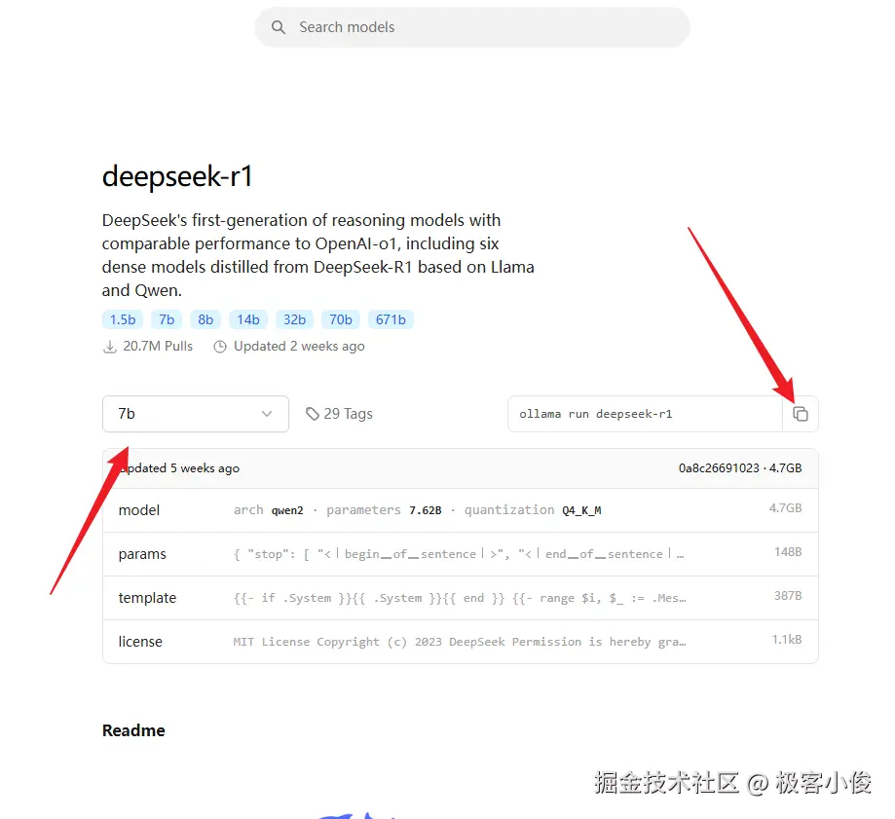The image size is (895, 819).
Task: Select the 70b size tag
Action: [341, 319]
